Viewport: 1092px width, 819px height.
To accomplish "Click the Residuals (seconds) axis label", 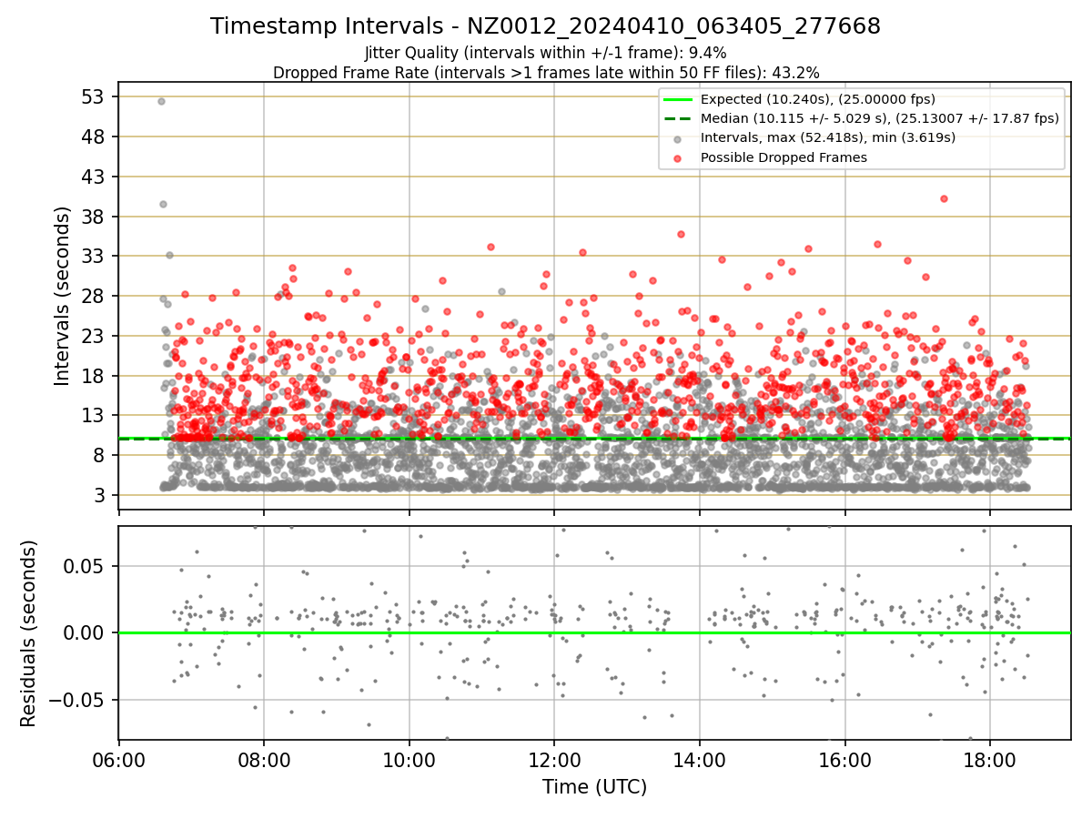I will [29, 633].
